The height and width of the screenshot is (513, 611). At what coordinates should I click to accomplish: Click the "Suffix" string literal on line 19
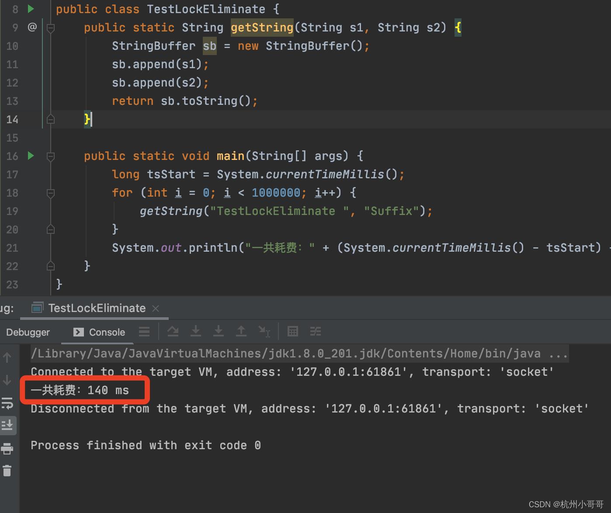(392, 211)
